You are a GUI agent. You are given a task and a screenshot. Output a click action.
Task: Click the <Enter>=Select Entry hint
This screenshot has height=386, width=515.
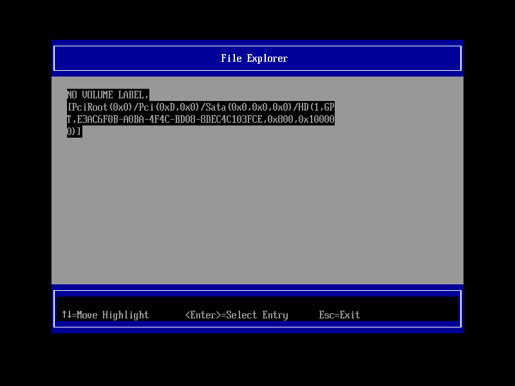(x=236, y=315)
